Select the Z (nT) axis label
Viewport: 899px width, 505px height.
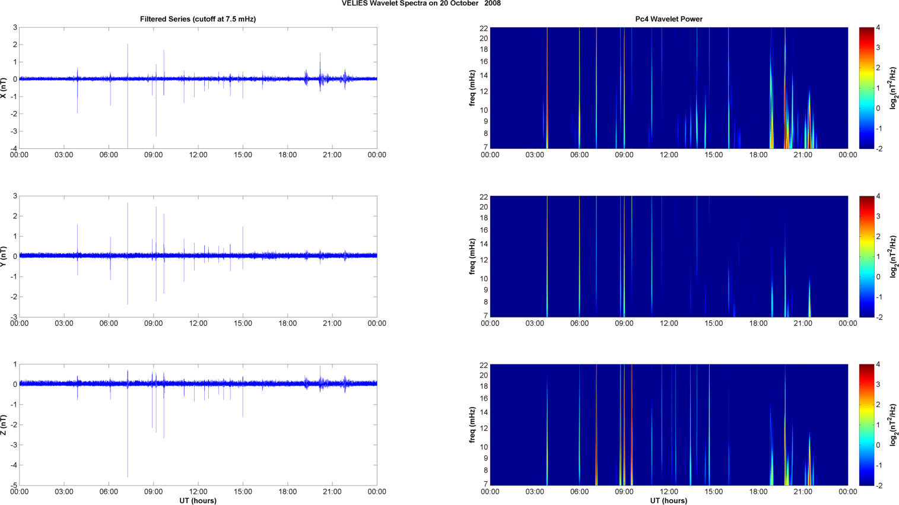tap(4, 425)
